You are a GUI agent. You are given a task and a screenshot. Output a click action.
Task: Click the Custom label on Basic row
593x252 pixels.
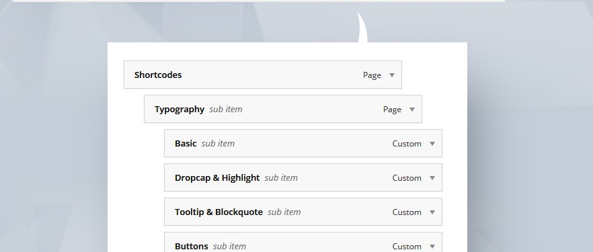407,144
